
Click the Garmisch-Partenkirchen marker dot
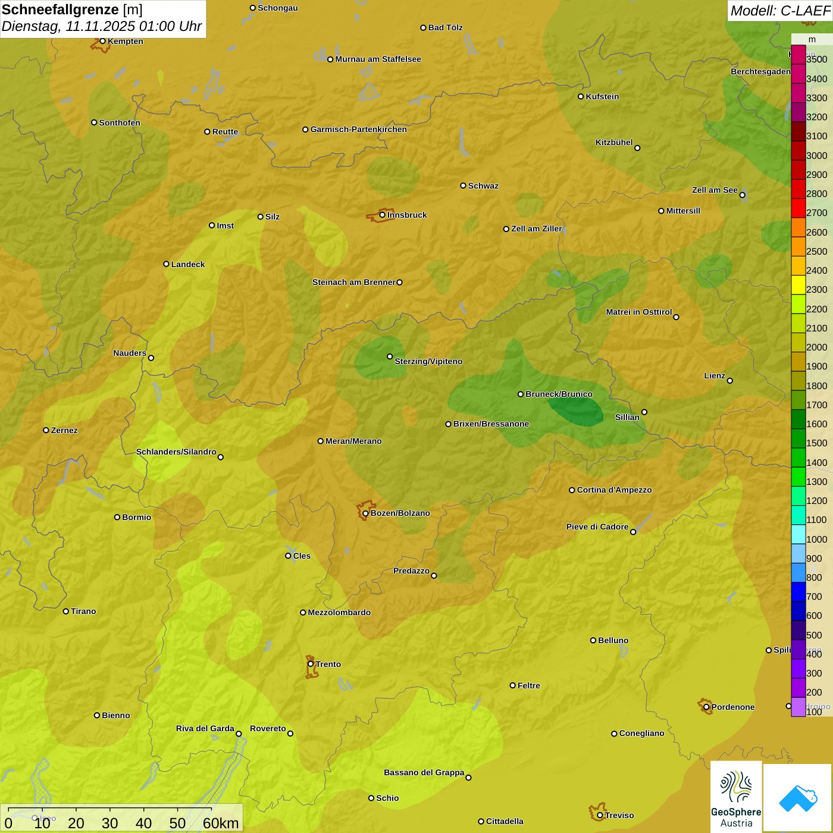click(305, 129)
